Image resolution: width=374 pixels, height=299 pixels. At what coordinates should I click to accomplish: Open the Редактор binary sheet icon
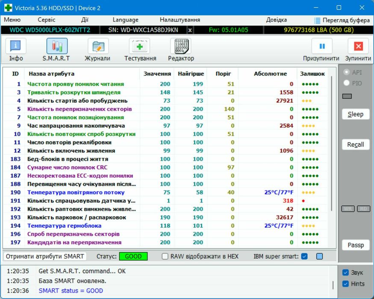(x=181, y=46)
